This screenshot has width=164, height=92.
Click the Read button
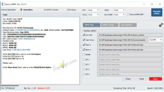point(142,79)
